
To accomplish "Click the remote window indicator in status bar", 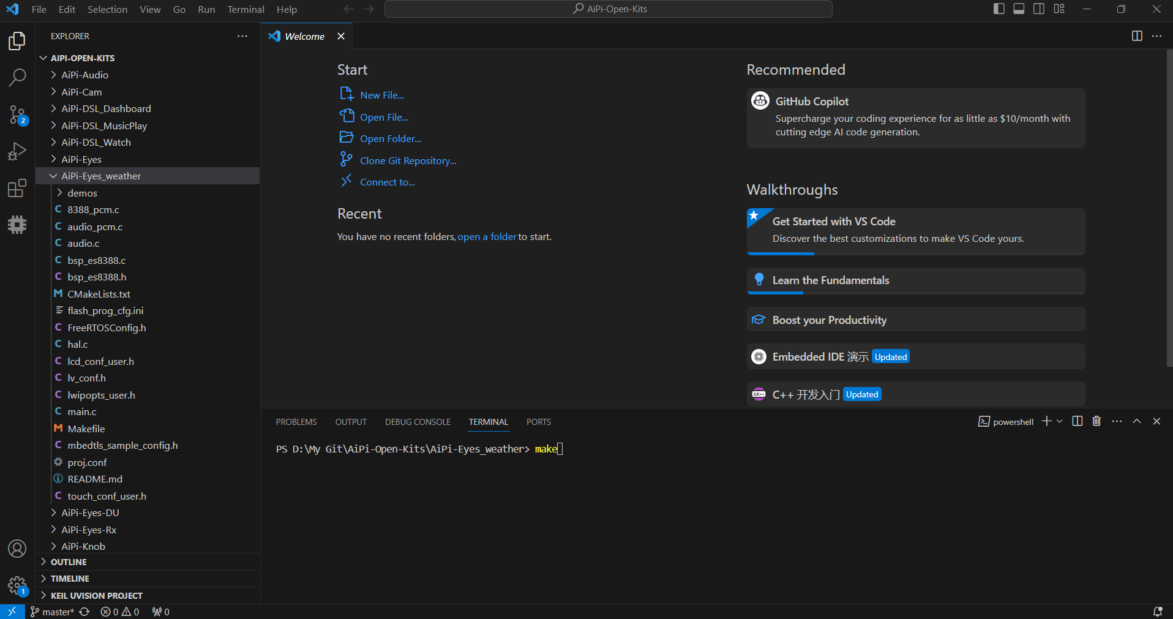I will (12, 612).
